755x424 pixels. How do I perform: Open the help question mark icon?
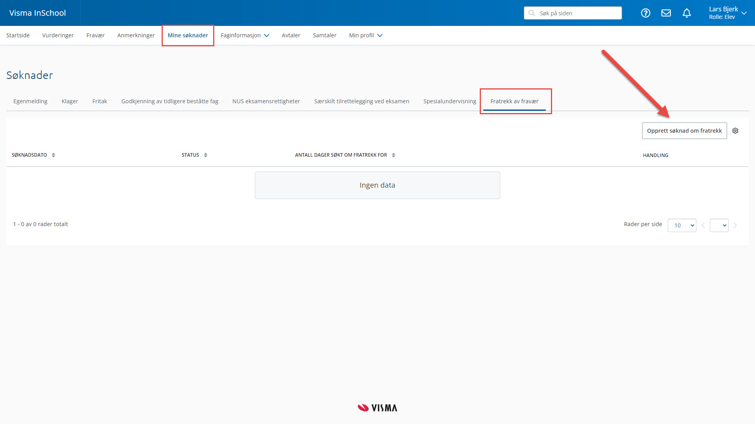pyautogui.click(x=645, y=13)
